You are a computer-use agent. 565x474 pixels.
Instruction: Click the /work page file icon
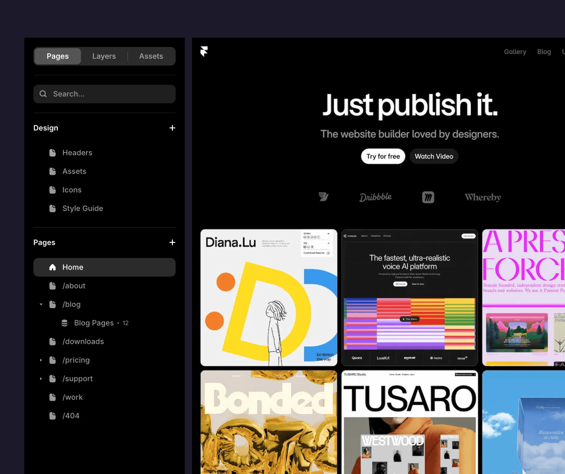tap(53, 397)
